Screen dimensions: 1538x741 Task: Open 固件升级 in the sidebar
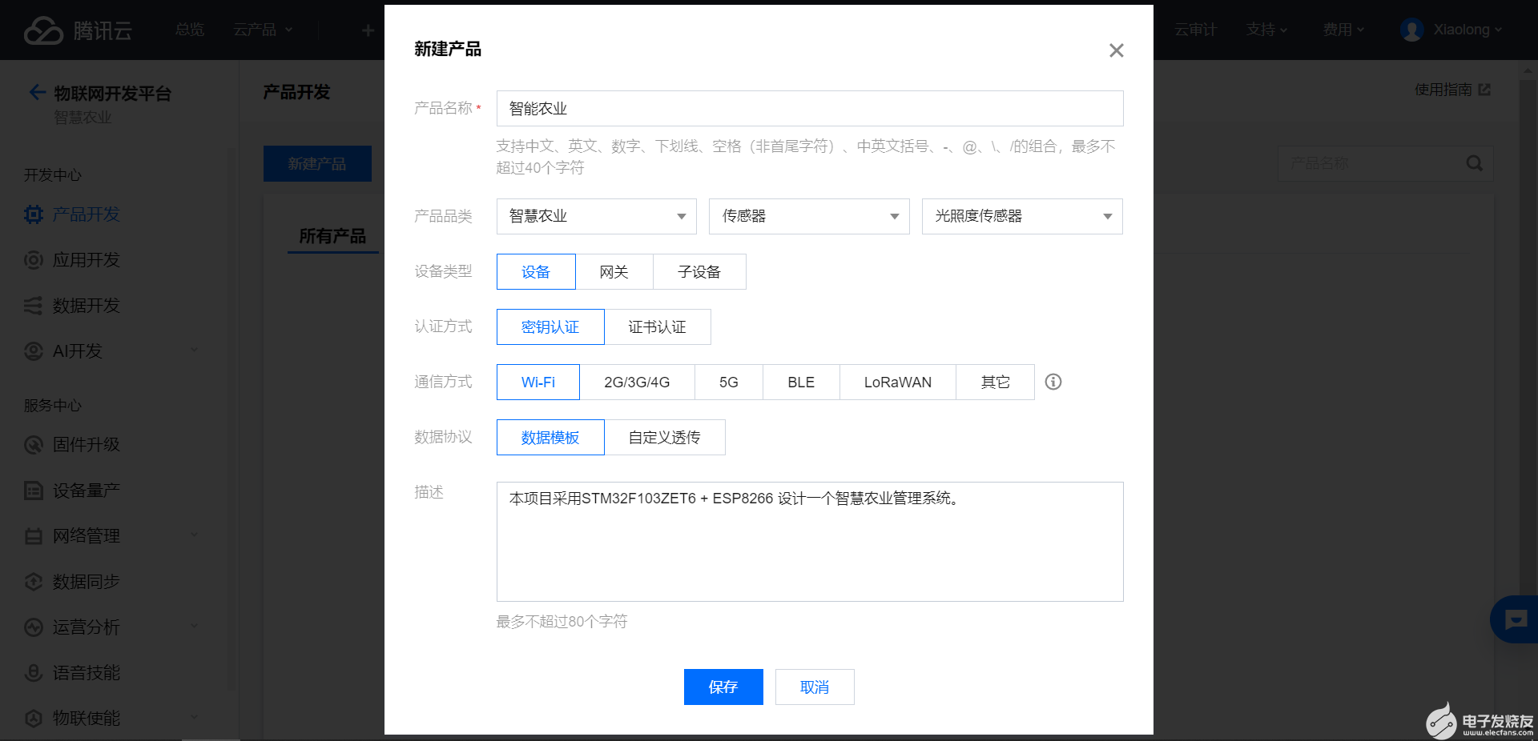[x=87, y=445]
